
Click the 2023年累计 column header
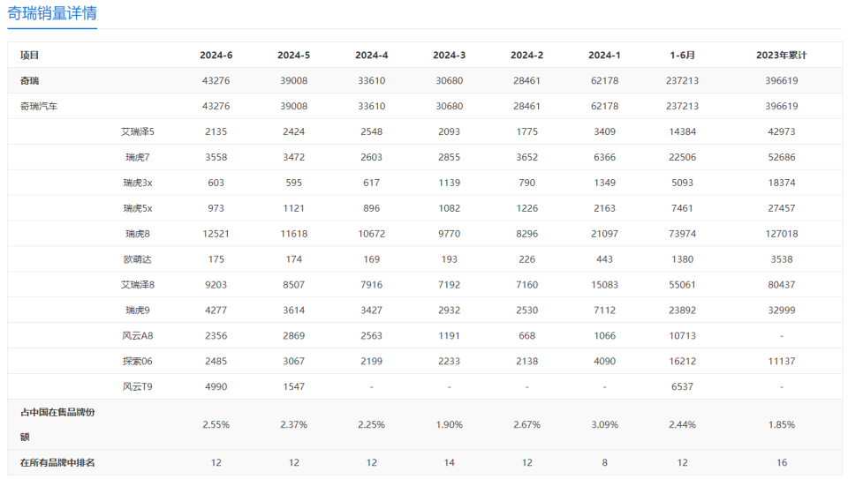(x=781, y=55)
